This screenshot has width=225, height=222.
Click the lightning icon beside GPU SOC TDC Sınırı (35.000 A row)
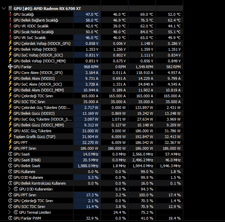(10, 102)
